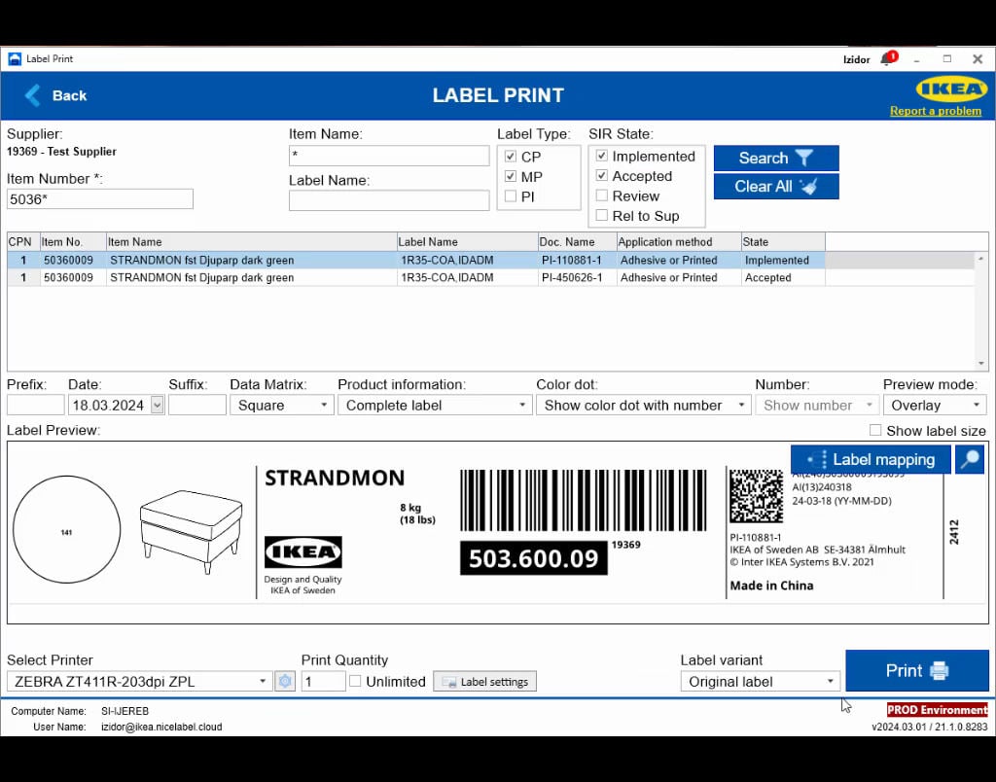Click the Prefix input field
The height and width of the screenshot is (782, 996).
tap(36, 406)
